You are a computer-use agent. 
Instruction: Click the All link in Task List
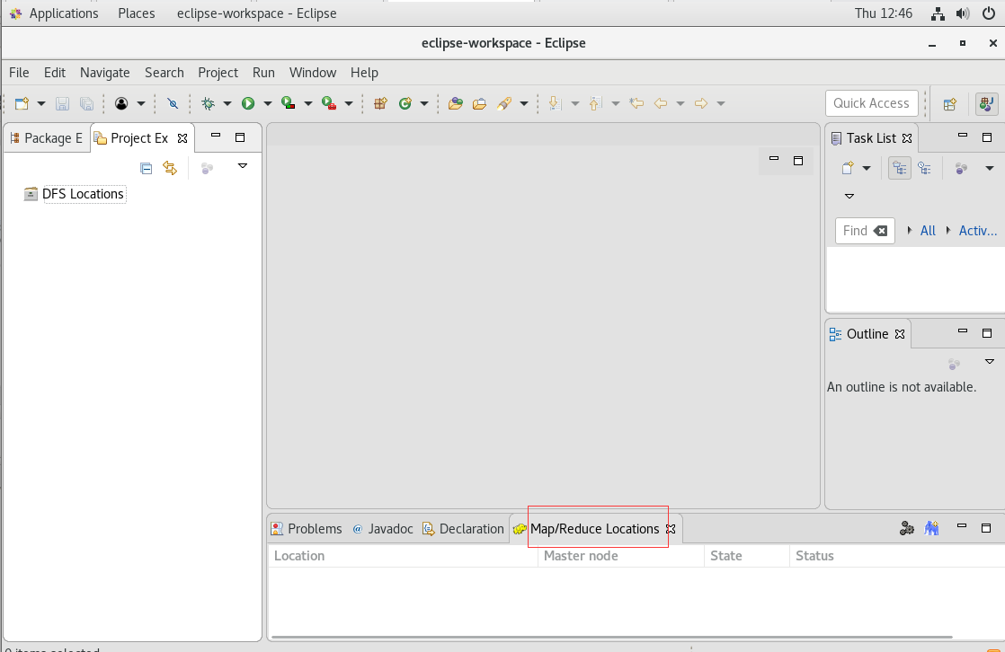[928, 231]
